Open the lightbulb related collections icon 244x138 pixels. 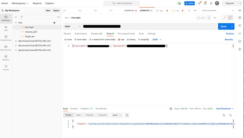click(x=240, y=49)
